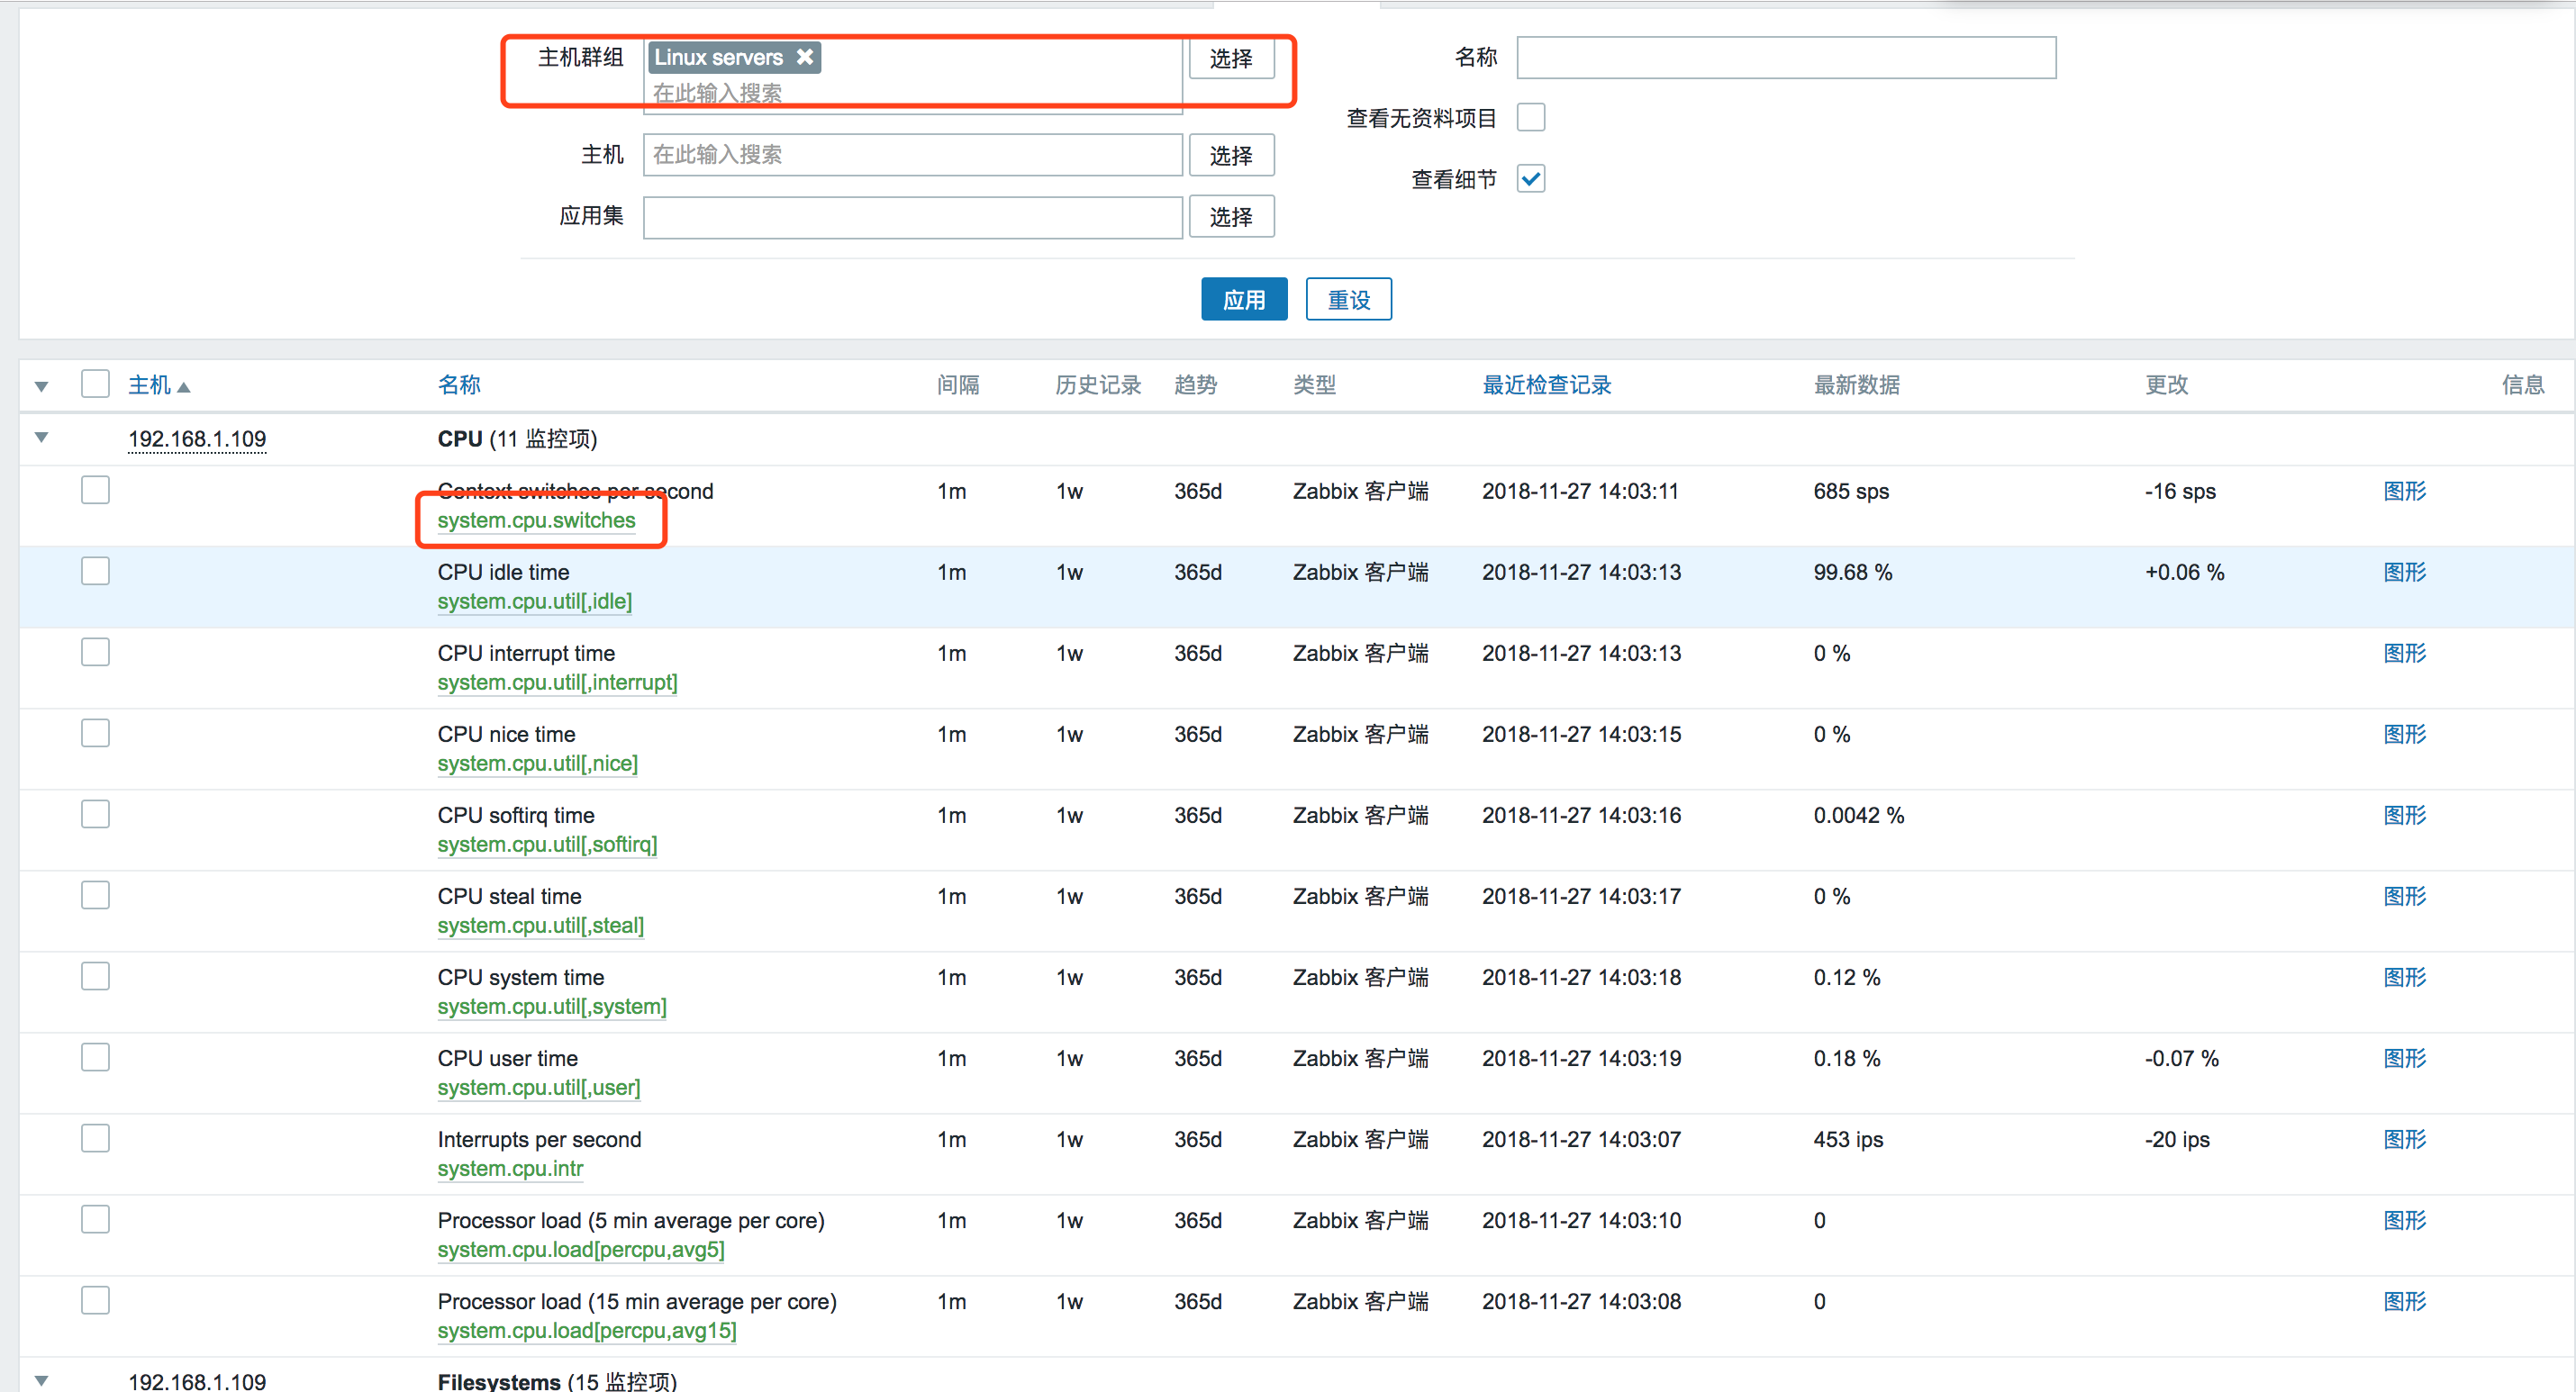The image size is (2576, 1392).
Task: Focus the 主机群组 search input
Action: (913, 94)
